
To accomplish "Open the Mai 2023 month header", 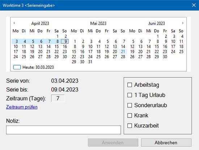I will [98, 23].
